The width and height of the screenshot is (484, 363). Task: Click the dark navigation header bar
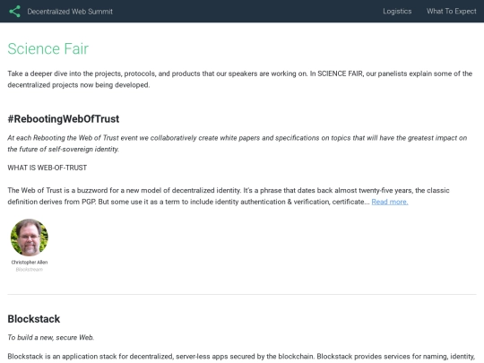pos(242,11)
